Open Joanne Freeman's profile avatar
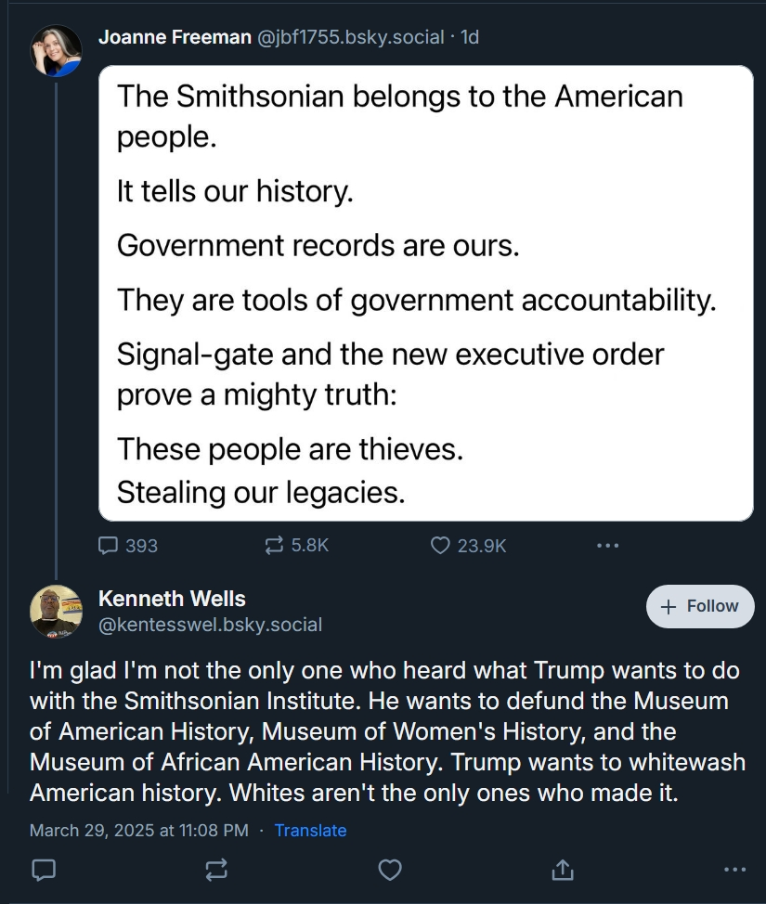The image size is (766, 904). (x=56, y=51)
